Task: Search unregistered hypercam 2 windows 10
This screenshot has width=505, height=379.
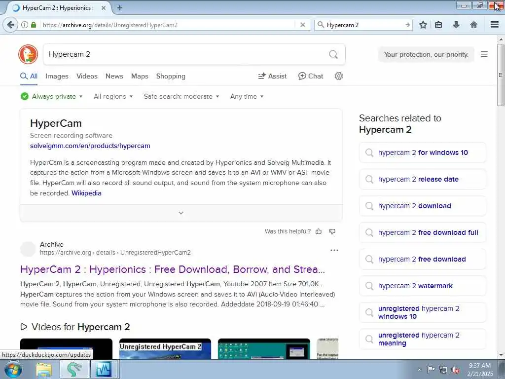Action: [x=423, y=312]
